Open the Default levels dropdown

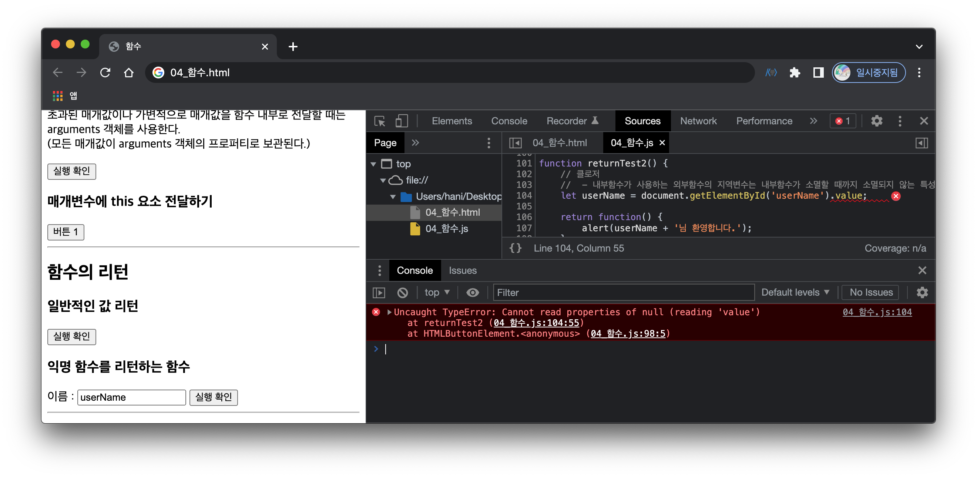tap(795, 292)
